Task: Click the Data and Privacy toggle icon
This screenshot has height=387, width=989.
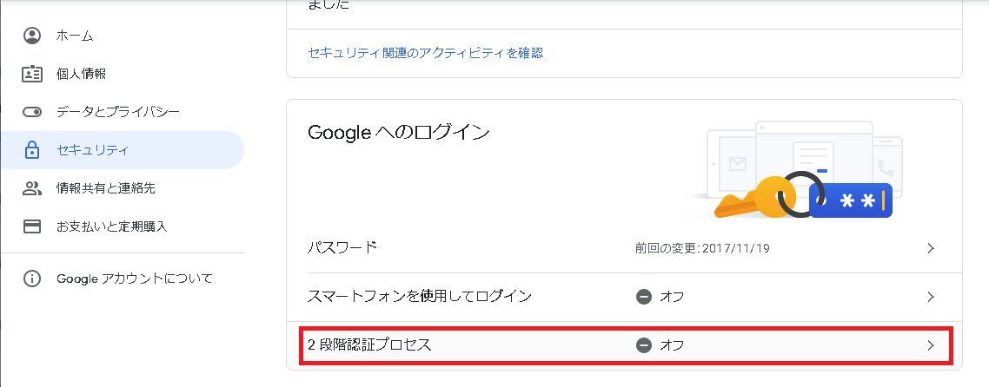Action: click(x=31, y=112)
